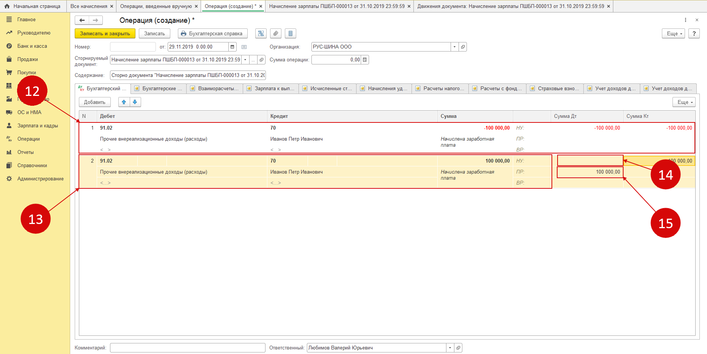Navigate forward with right arrow button
This screenshot has width=707, height=354.
pyautogui.click(x=96, y=20)
